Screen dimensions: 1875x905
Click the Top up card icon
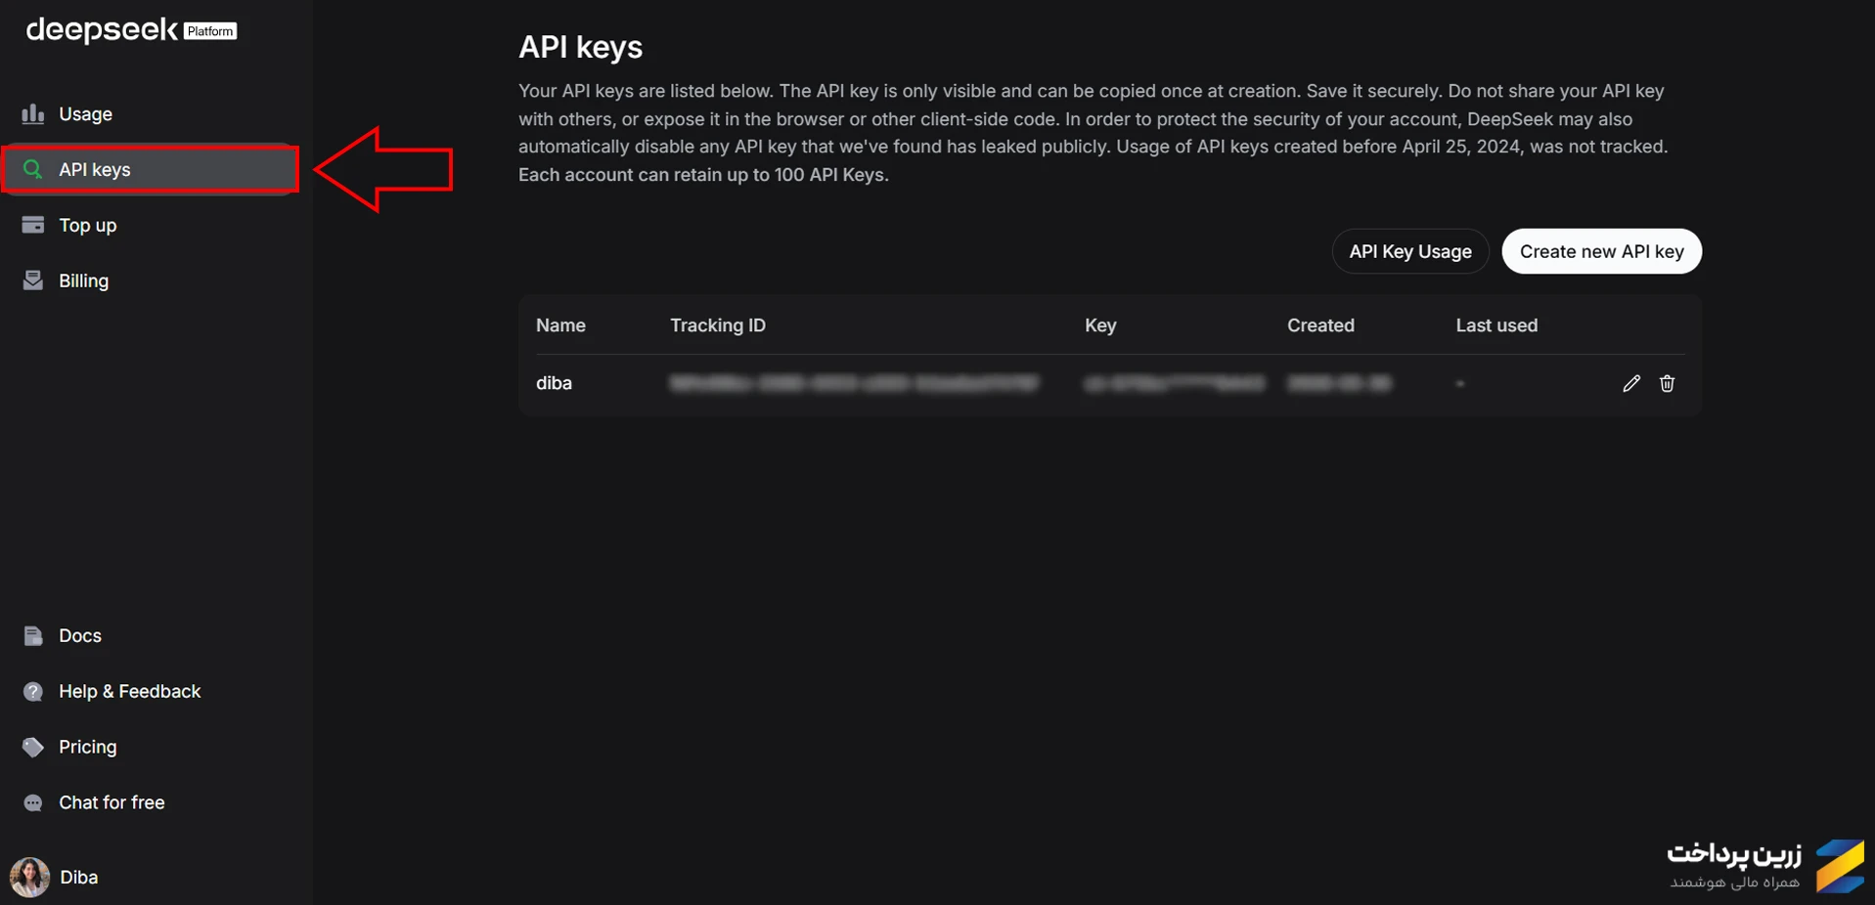point(33,225)
